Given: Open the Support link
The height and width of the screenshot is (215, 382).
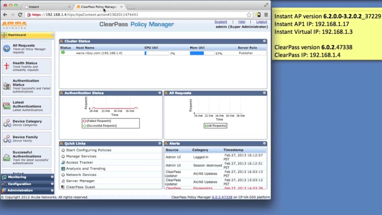Looking at the screenshot, I should pyautogui.click(x=221, y=22).
